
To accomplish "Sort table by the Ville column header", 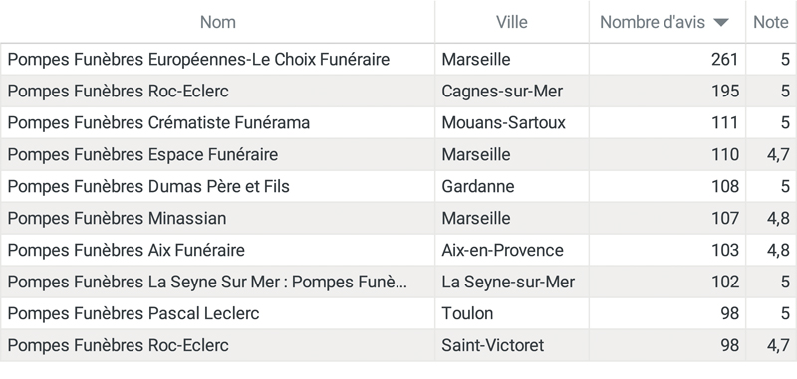I will pyautogui.click(x=512, y=22).
